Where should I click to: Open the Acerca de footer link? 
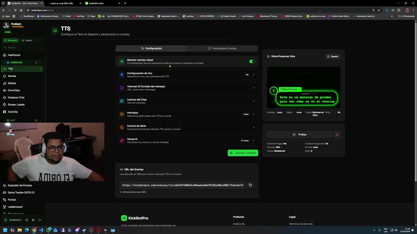click(239, 224)
